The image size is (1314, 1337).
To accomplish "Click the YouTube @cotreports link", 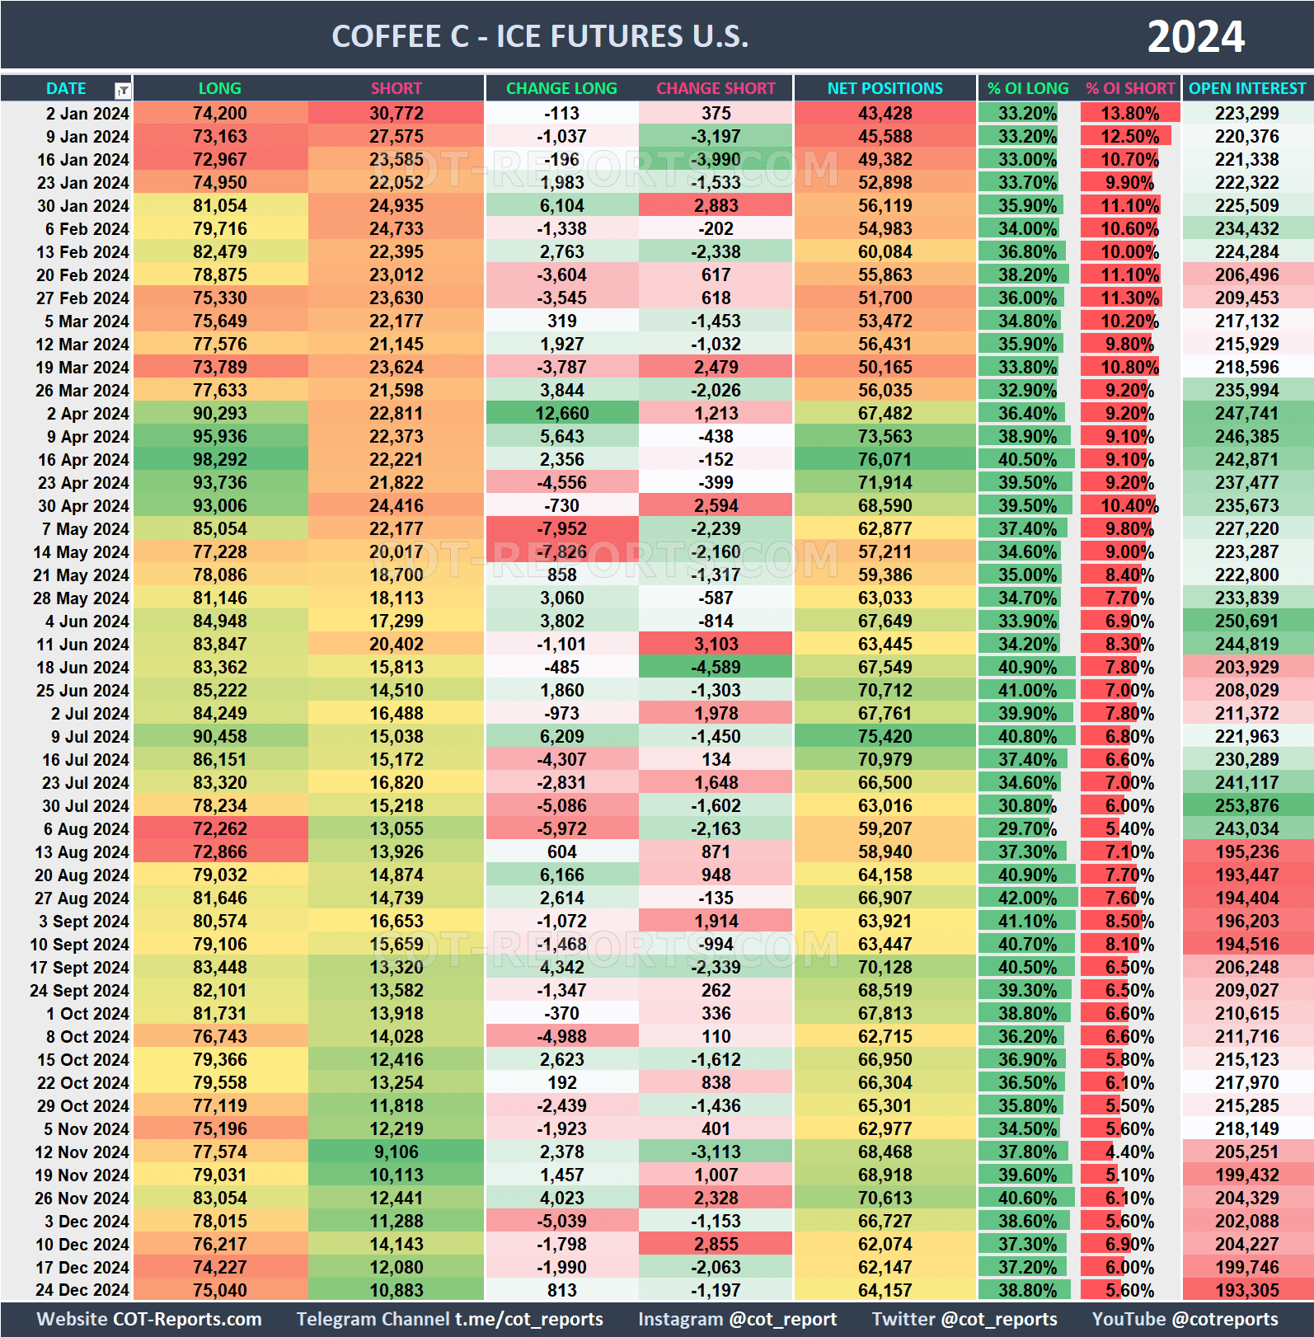I will click(1185, 1319).
